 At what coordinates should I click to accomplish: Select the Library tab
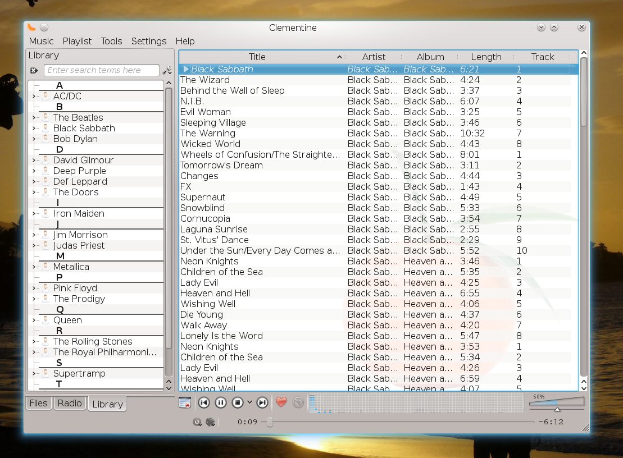[x=108, y=404]
